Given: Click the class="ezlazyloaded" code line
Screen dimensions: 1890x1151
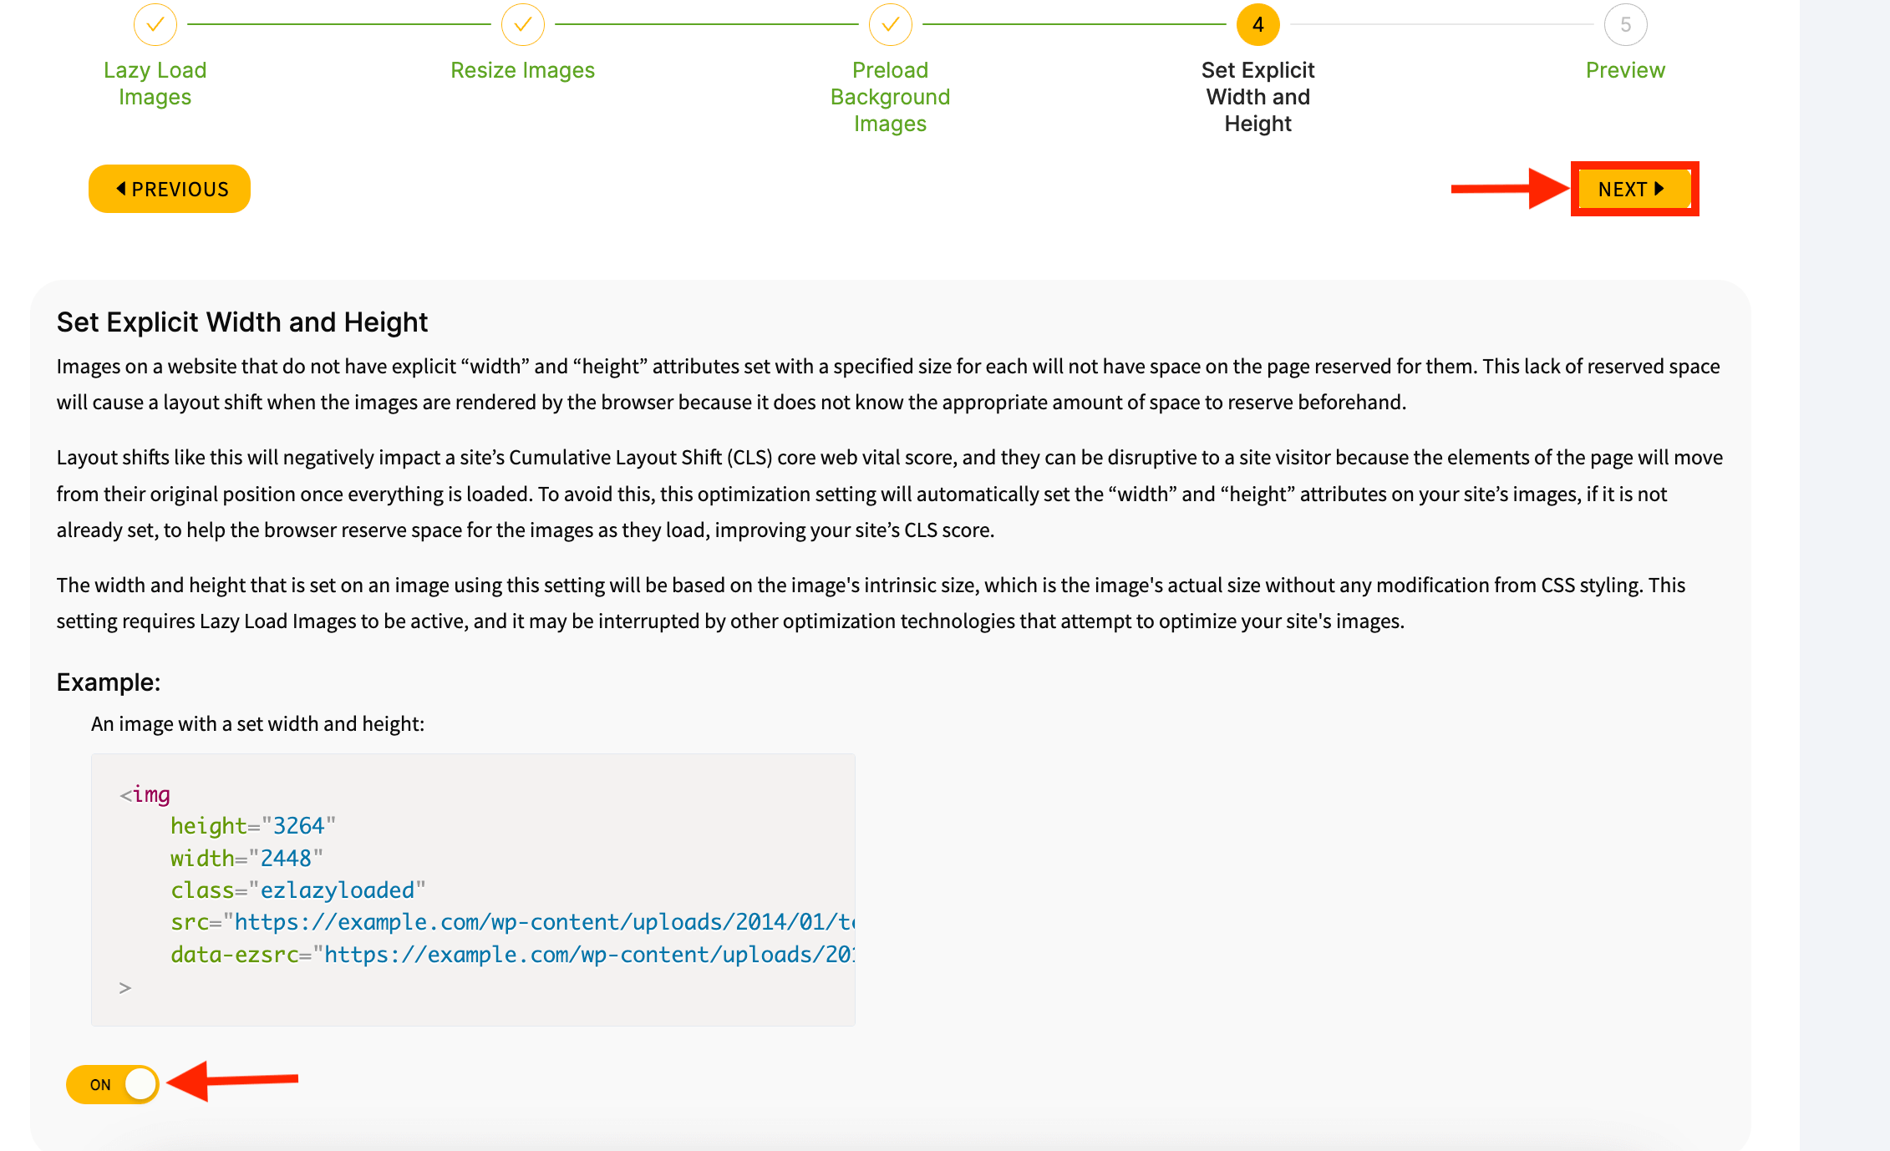Looking at the screenshot, I should (298, 890).
